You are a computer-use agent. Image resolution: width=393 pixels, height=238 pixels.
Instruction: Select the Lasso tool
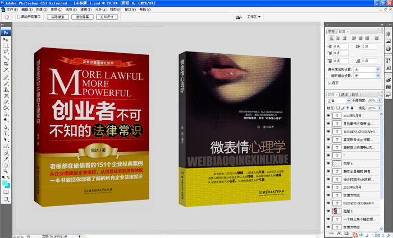click(6, 52)
